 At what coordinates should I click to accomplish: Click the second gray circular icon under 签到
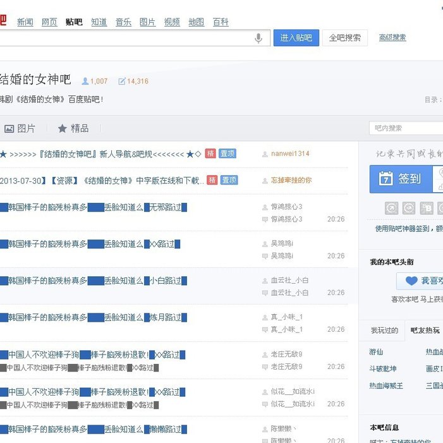tap(409, 209)
